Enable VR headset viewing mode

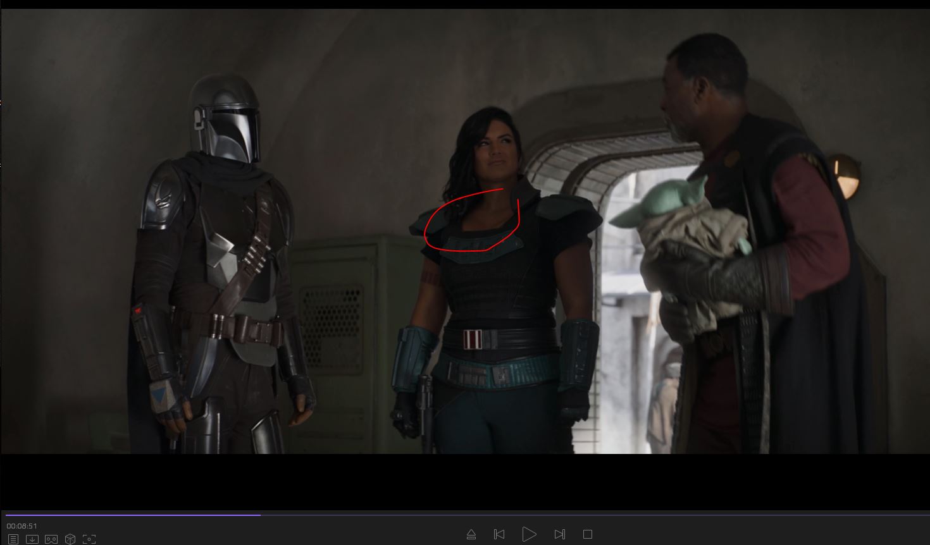point(51,539)
